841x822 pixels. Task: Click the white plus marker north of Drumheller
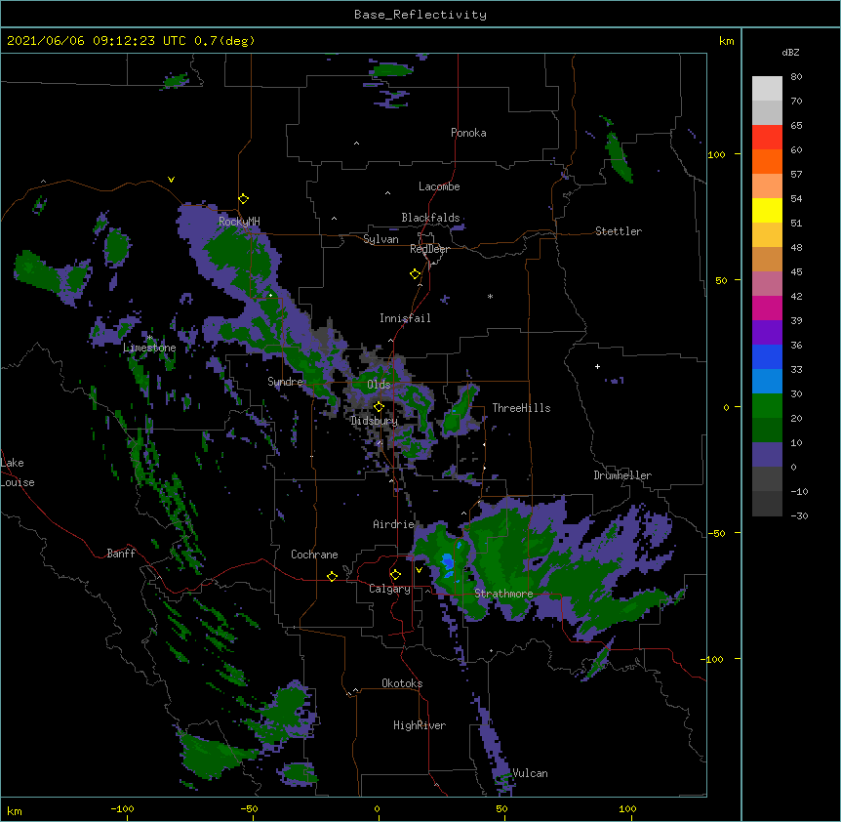point(597,366)
